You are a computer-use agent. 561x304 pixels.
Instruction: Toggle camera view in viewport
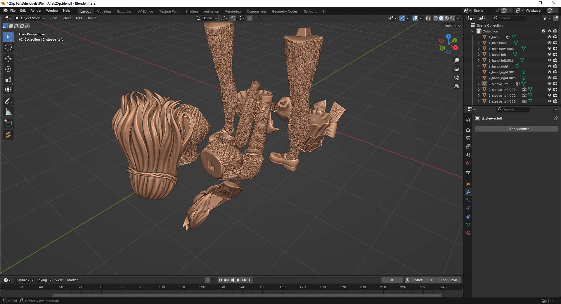(457, 78)
